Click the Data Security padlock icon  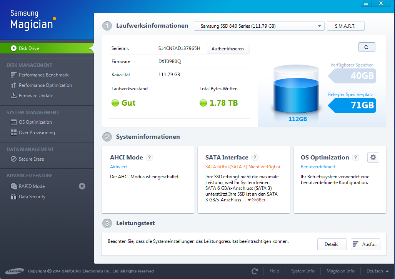point(13,197)
